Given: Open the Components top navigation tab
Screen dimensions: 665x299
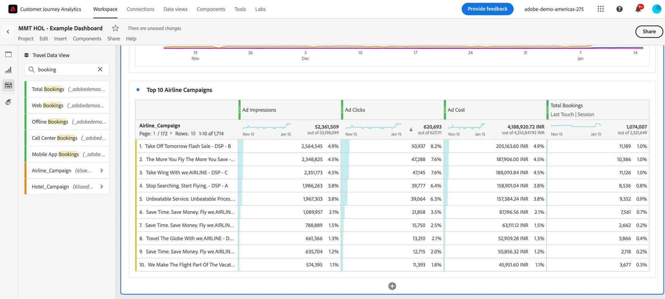Looking at the screenshot, I should [x=211, y=9].
